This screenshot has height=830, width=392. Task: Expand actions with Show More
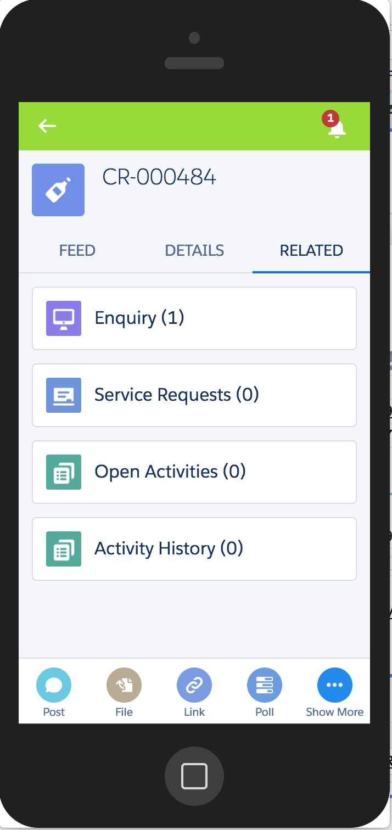[335, 685]
